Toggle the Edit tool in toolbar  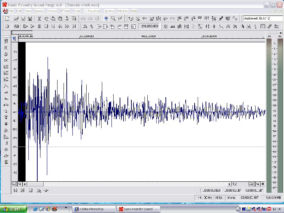click(x=106, y=18)
